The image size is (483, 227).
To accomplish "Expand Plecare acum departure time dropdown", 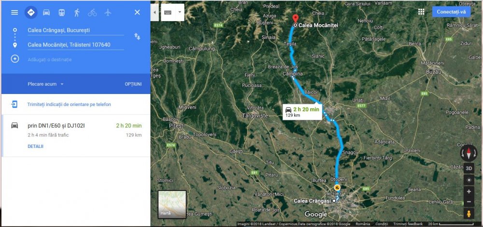I will 45,84.
